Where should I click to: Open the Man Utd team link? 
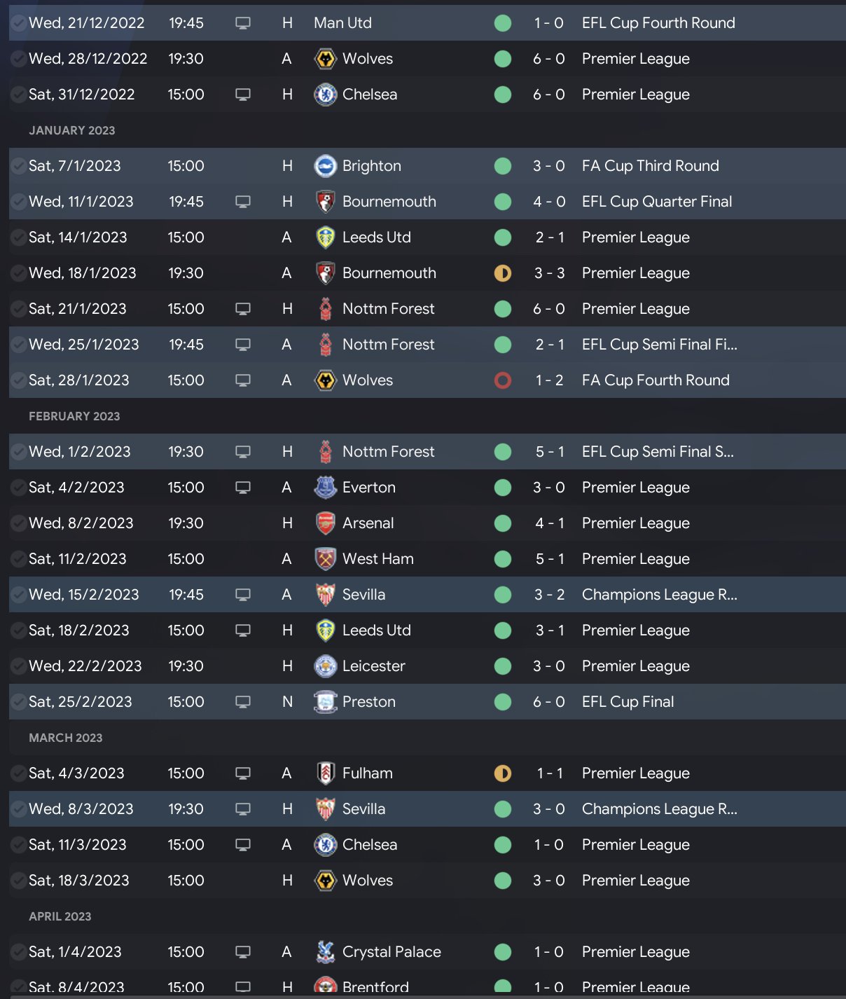(x=342, y=23)
